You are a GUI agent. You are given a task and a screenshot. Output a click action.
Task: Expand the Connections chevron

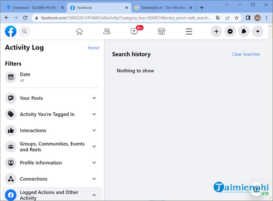94,179
